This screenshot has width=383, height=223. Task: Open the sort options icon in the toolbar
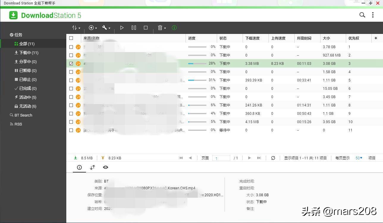click(75, 28)
